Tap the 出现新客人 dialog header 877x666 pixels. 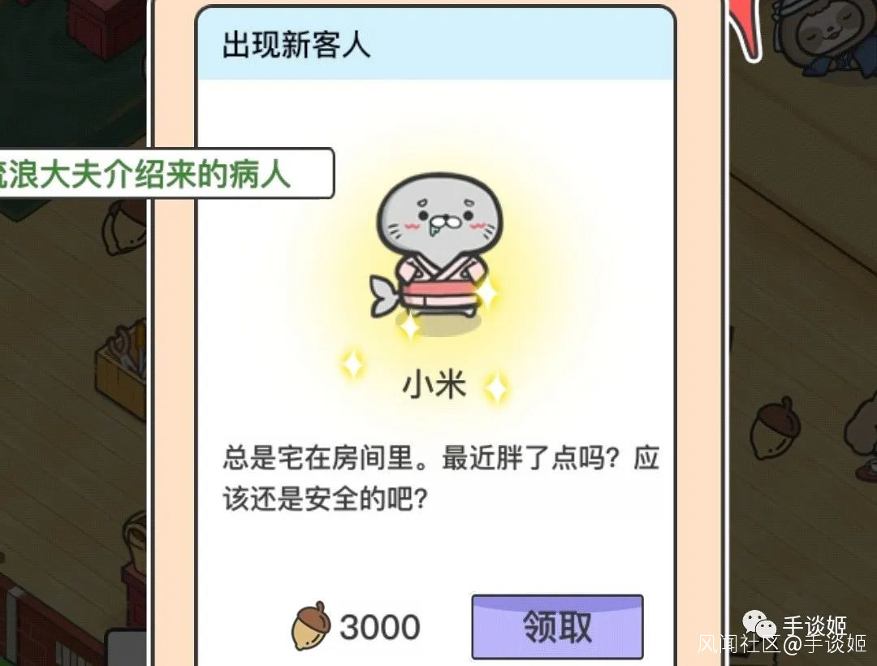[436, 45]
